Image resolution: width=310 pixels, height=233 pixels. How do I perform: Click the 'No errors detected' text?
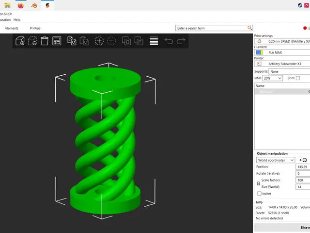269,218
